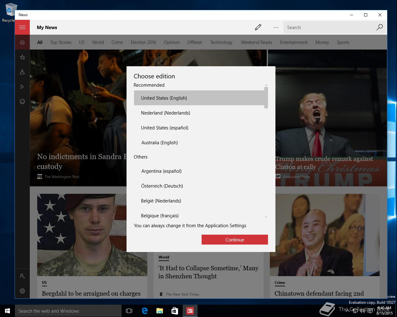Open the Money tab
397x317 pixels.
pos(322,42)
